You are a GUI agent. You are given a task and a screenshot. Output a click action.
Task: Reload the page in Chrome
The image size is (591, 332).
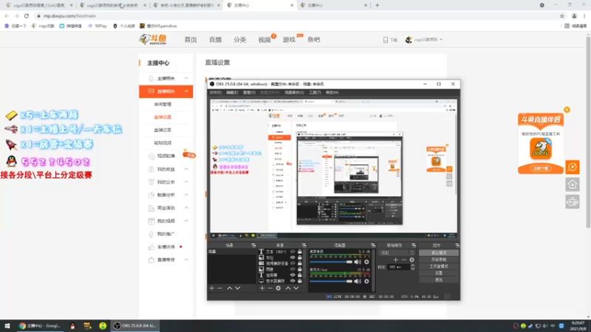coord(27,15)
